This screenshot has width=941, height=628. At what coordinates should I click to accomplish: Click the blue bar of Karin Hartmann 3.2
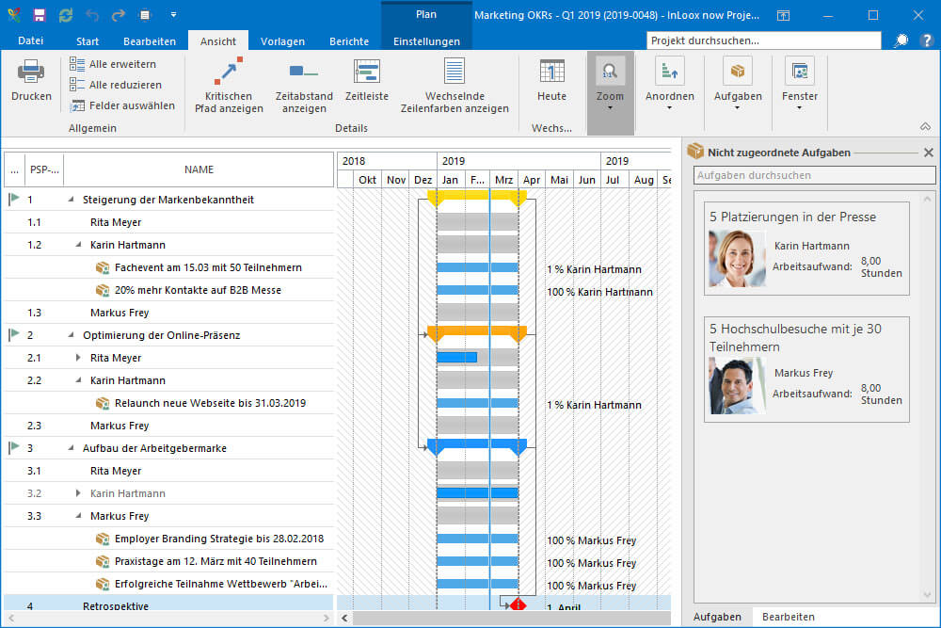(478, 493)
